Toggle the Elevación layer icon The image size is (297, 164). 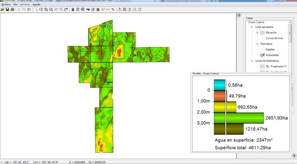[262, 33]
